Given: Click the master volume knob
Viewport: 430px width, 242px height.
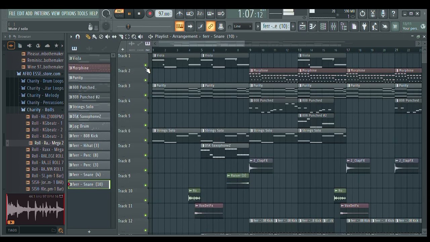Looking at the screenshot, I should pos(106,14).
